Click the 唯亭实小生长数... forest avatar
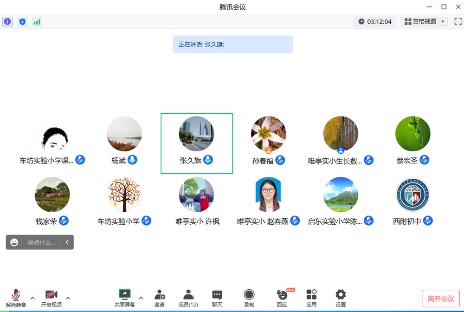The width and height of the screenshot is (464, 312). pyautogui.click(x=341, y=134)
